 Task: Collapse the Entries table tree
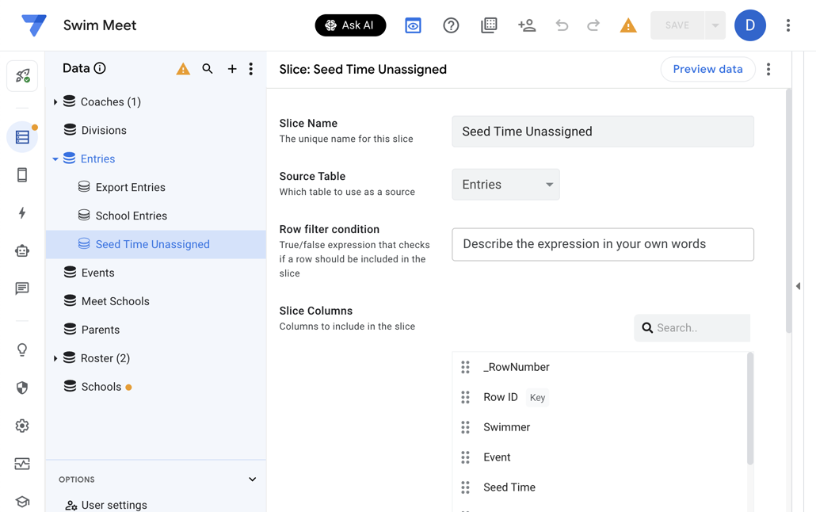coord(55,159)
